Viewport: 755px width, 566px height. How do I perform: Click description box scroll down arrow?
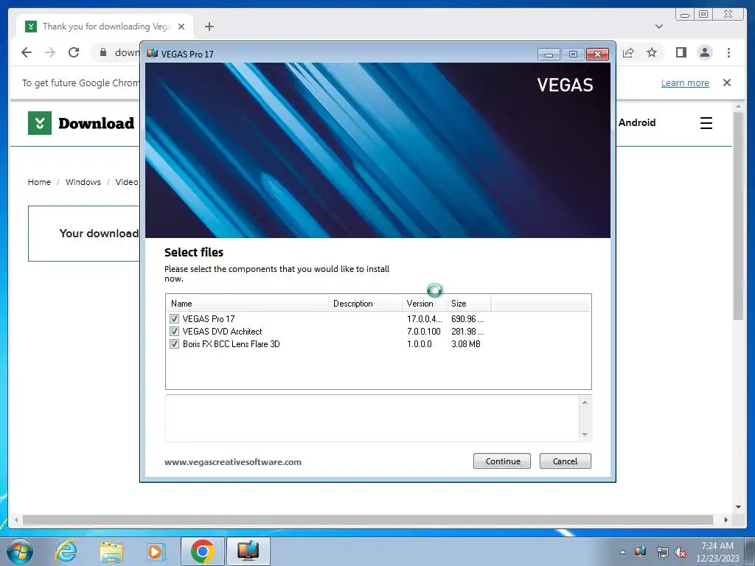[585, 434]
